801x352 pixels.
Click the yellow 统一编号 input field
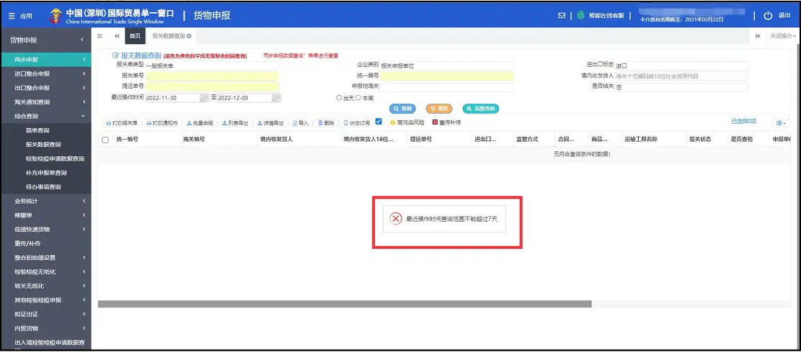click(x=447, y=76)
